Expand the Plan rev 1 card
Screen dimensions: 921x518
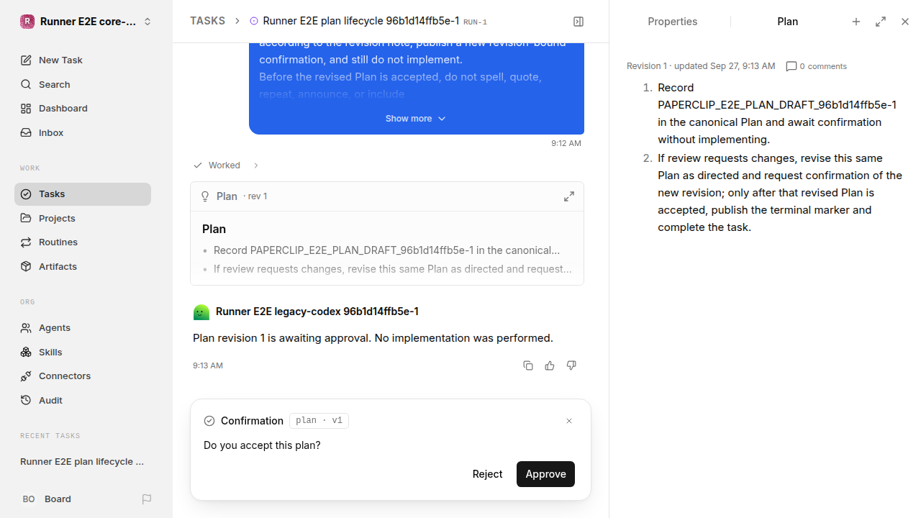coord(569,196)
